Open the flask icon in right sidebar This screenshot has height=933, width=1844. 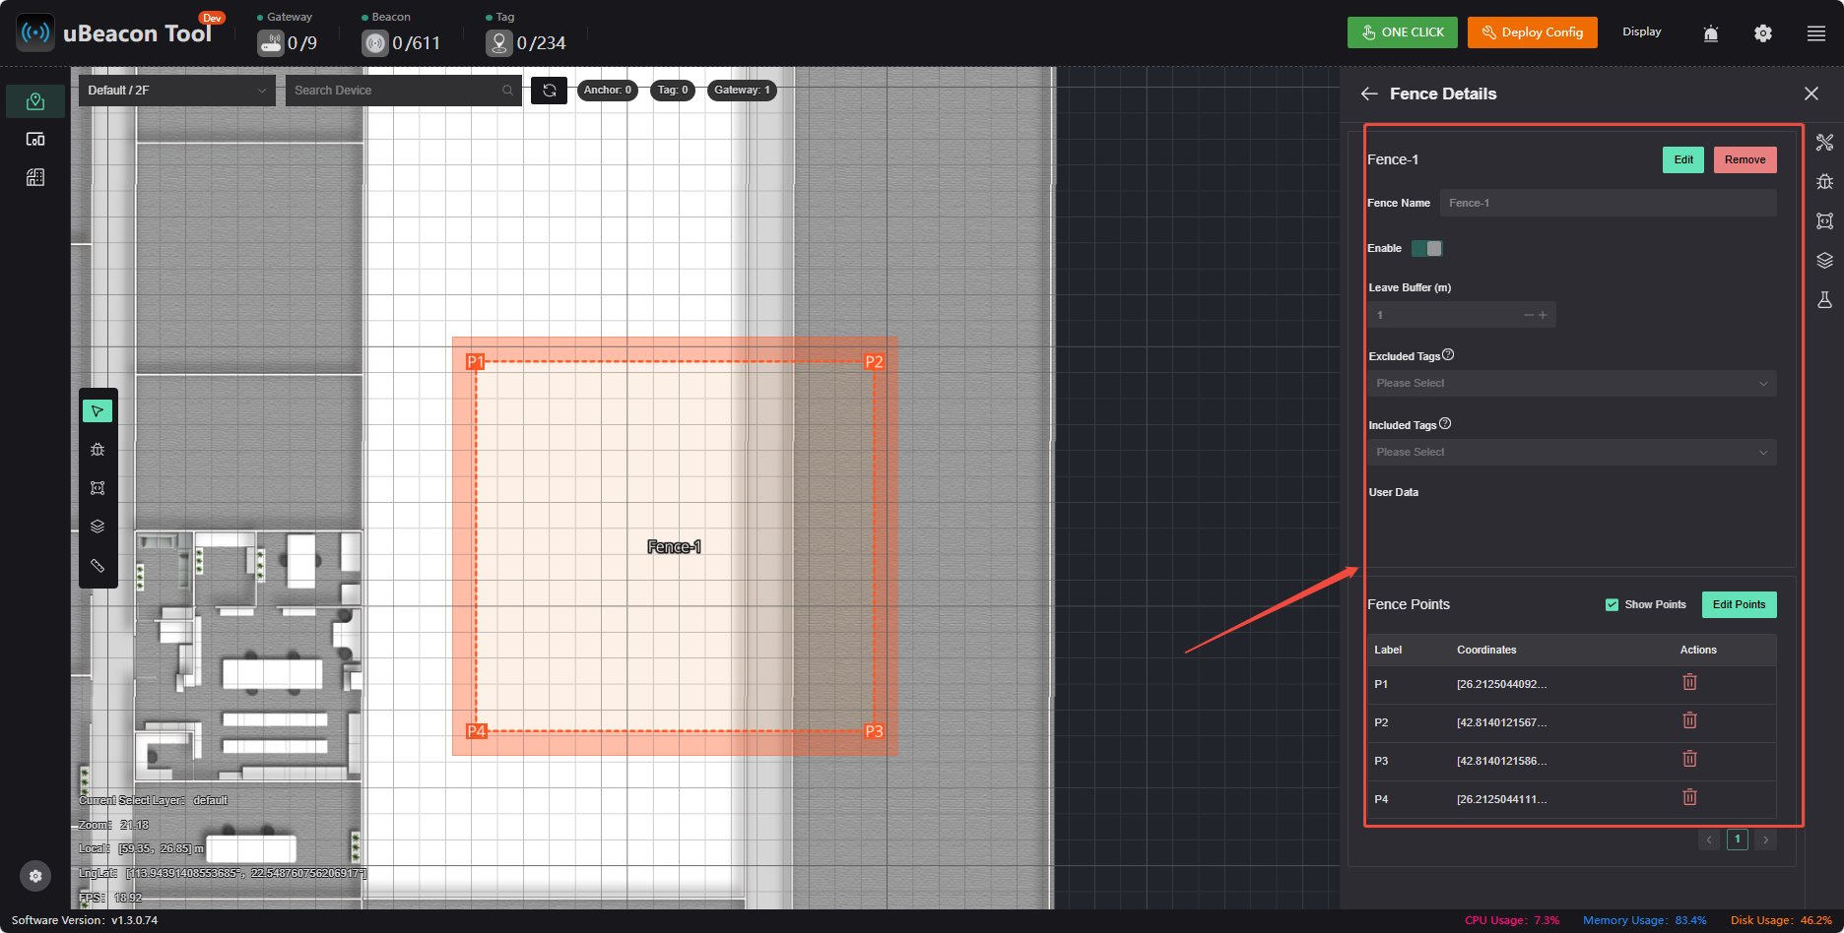pyautogui.click(x=1824, y=300)
